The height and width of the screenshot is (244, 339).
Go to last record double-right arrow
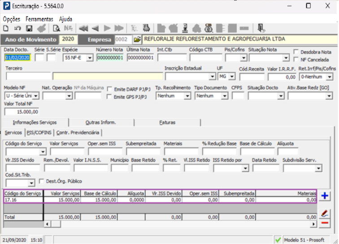119,28
